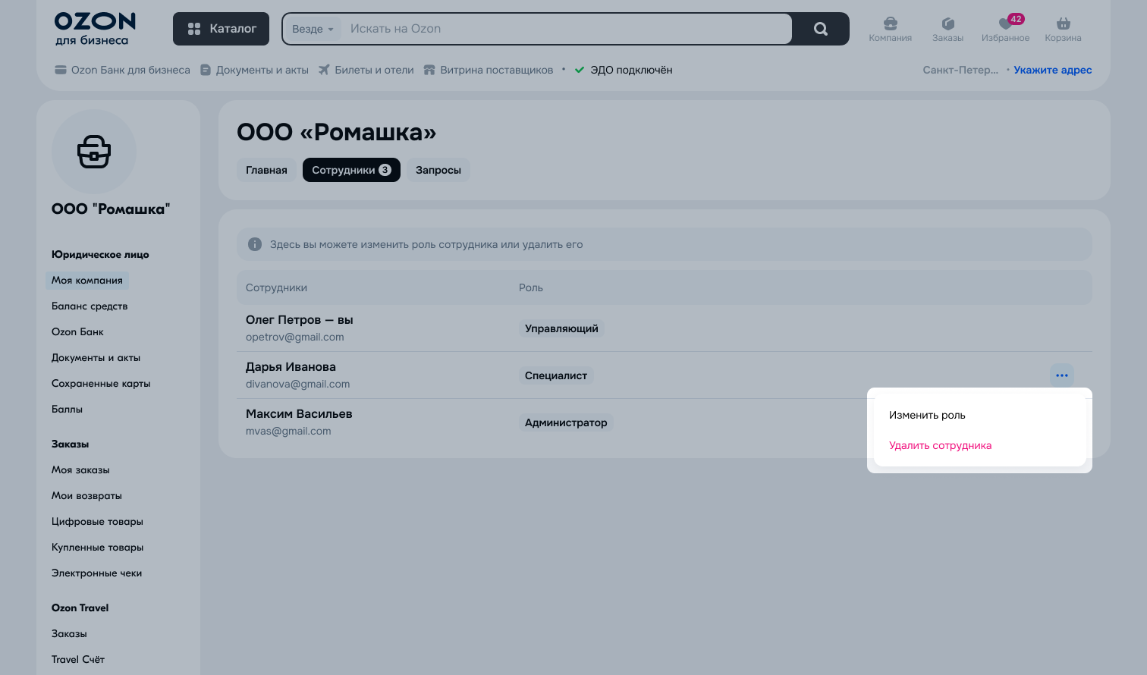Image resolution: width=1147 pixels, height=675 pixels.
Task: Click the magnifier search button
Action: [820, 29]
